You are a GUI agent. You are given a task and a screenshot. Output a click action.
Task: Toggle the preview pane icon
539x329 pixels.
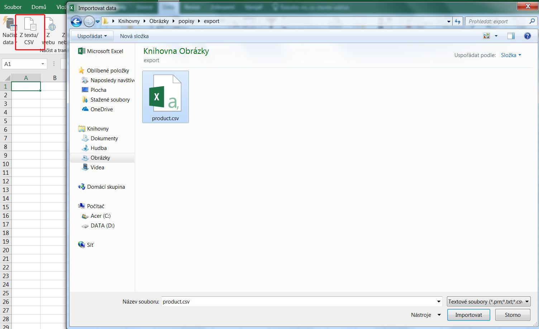[511, 36]
